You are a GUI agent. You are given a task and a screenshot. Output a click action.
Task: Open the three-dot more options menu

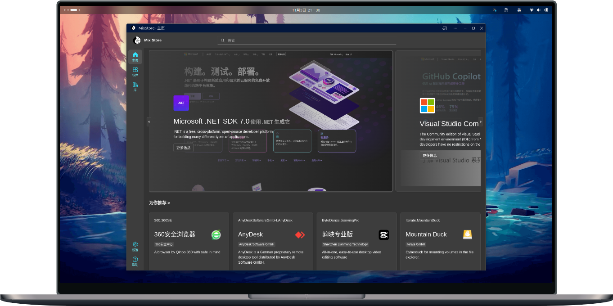[x=455, y=28]
